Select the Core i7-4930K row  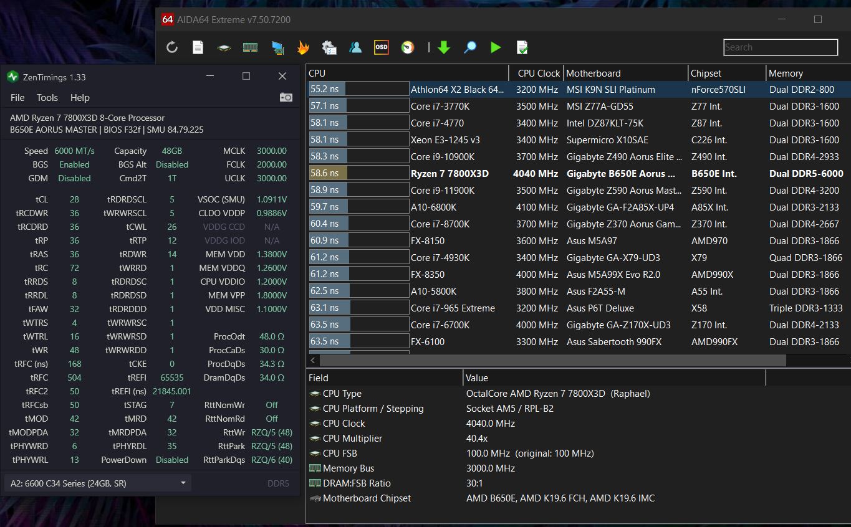pyautogui.click(x=579, y=257)
